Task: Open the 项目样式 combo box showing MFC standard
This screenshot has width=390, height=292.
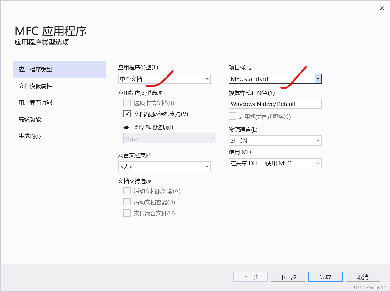Action: [275, 79]
